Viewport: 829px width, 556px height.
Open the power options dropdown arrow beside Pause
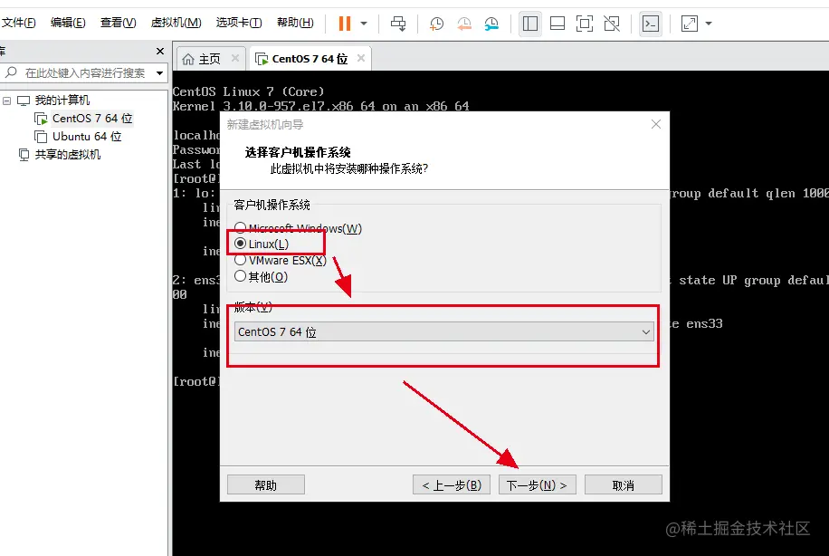(x=364, y=24)
